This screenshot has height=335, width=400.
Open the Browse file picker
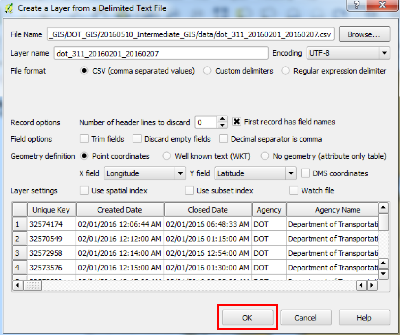(364, 34)
